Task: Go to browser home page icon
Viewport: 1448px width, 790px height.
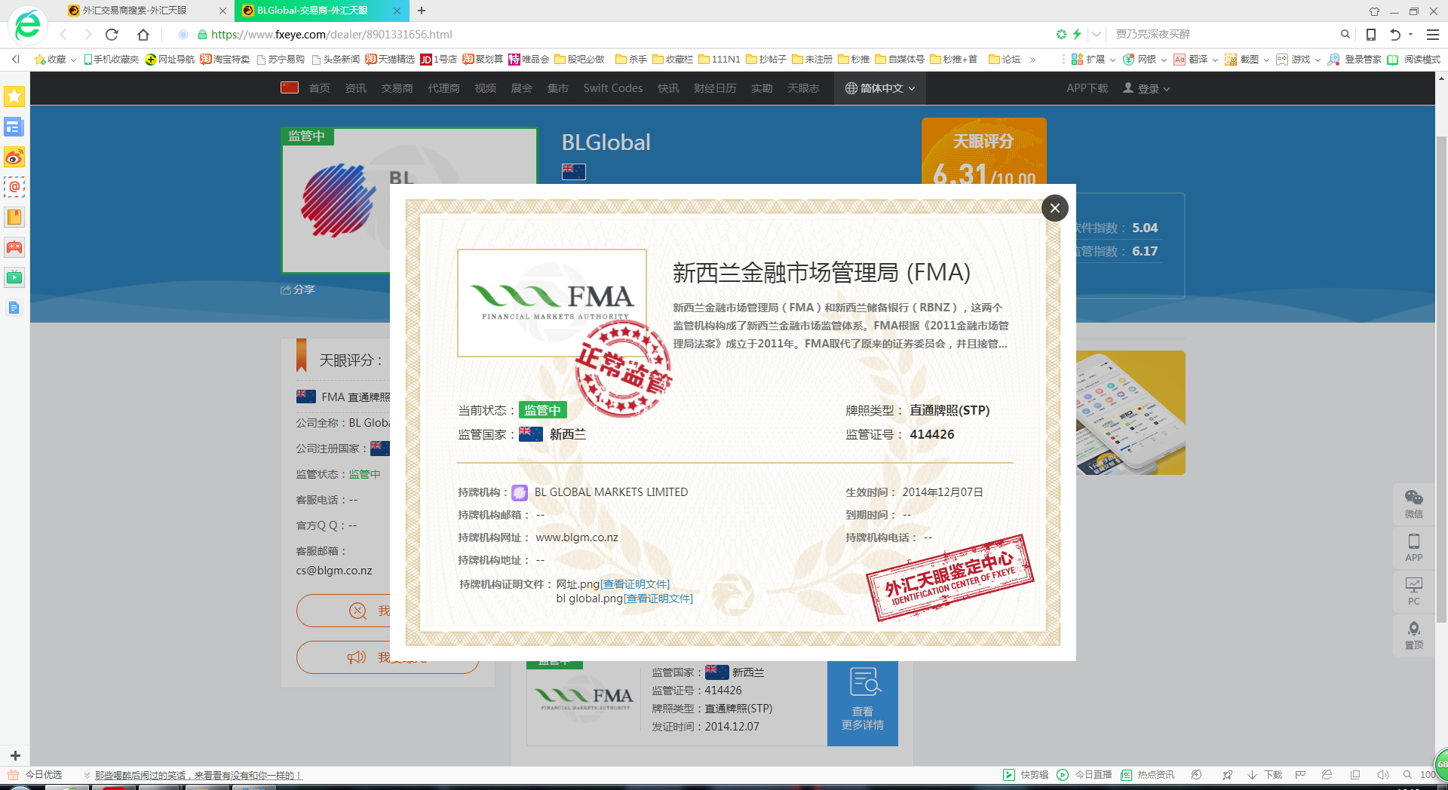Action: click(143, 35)
